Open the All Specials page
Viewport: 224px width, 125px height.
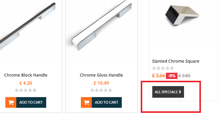pos(168,92)
